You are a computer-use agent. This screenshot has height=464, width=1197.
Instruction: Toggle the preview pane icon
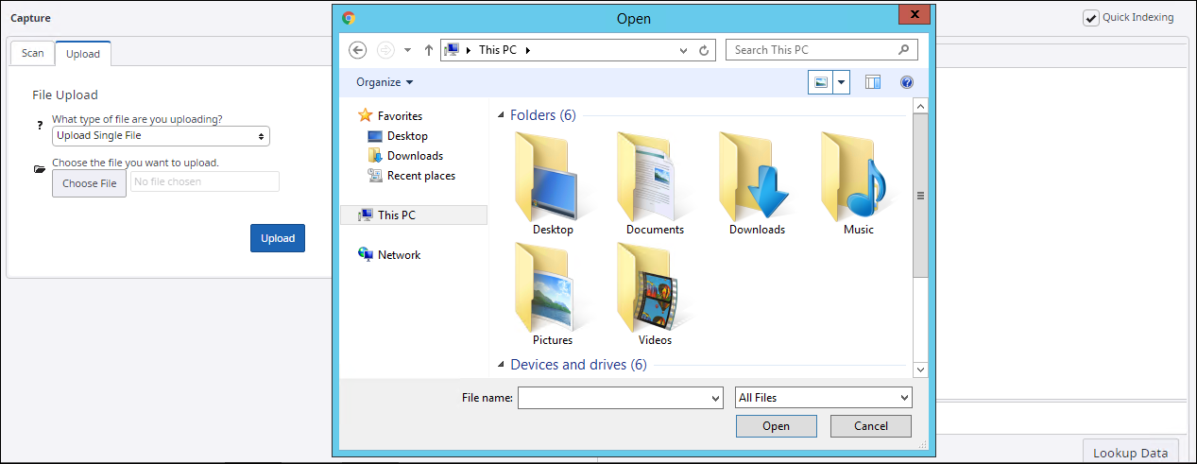click(x=872, y=82)
